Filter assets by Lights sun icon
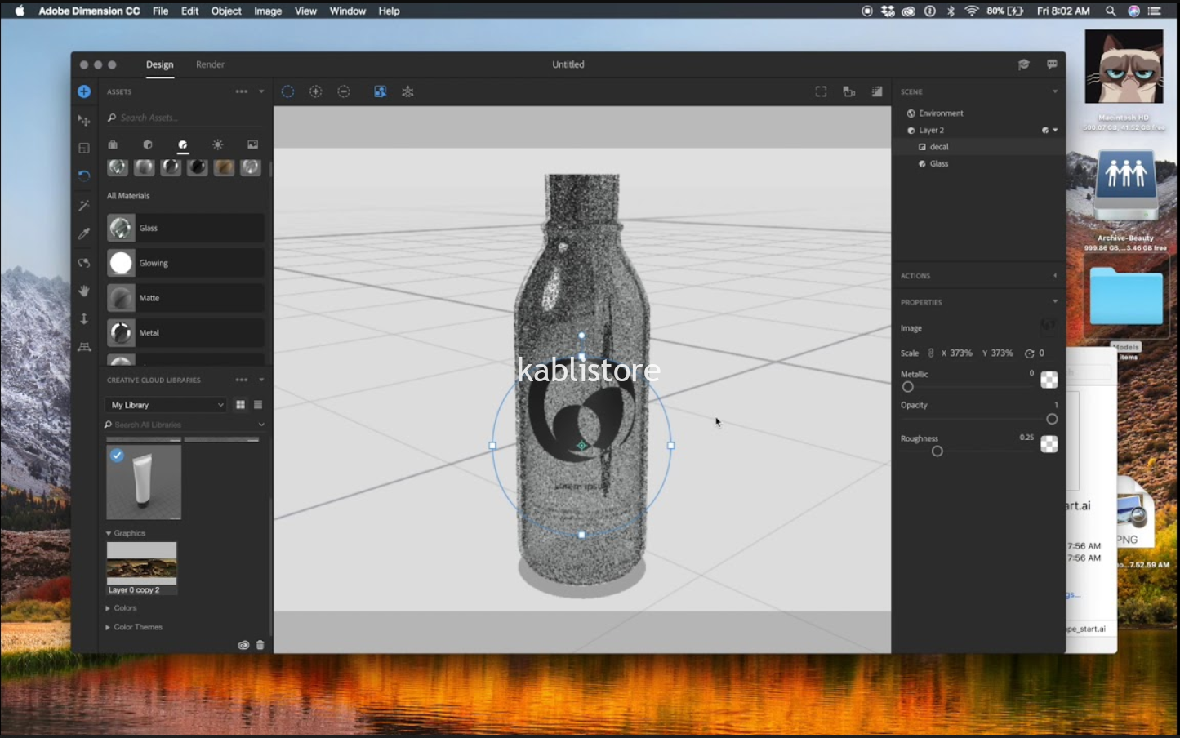This screenshot has width=1180, height=738. [218, 144]
